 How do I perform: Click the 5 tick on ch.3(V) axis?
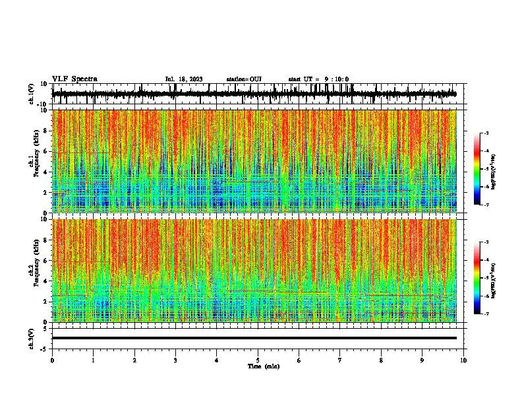click(45, 328)
